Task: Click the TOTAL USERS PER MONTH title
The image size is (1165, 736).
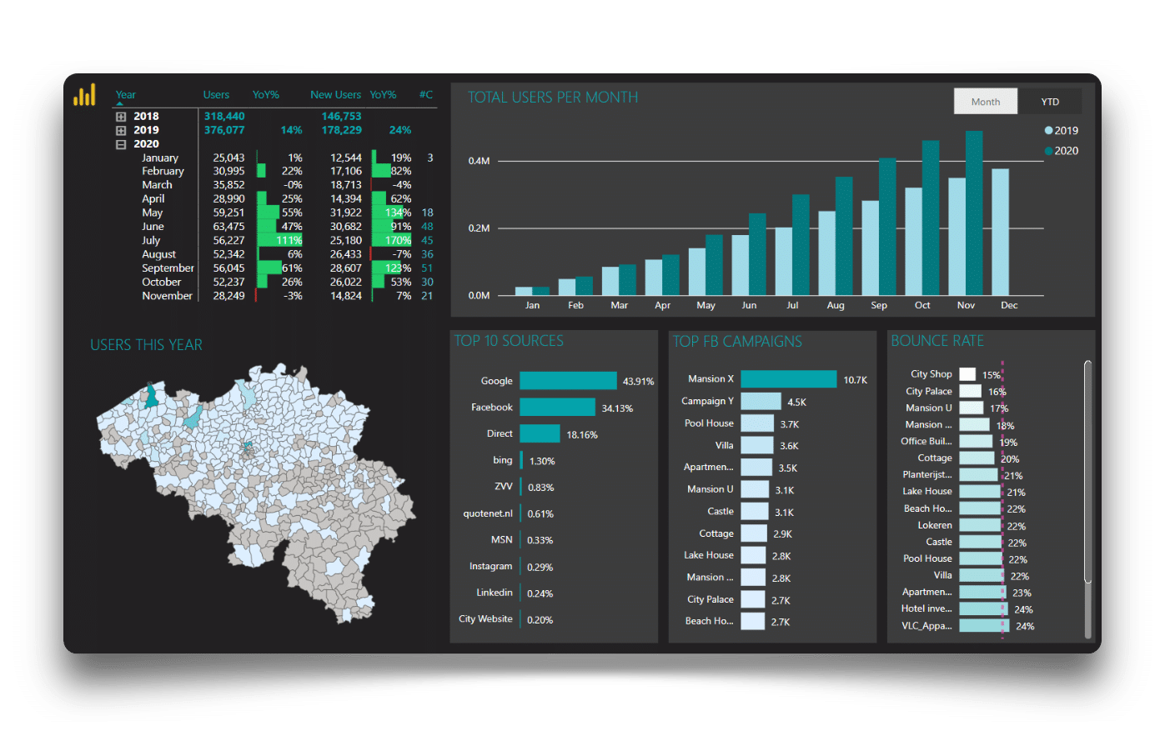Action: 553,98
